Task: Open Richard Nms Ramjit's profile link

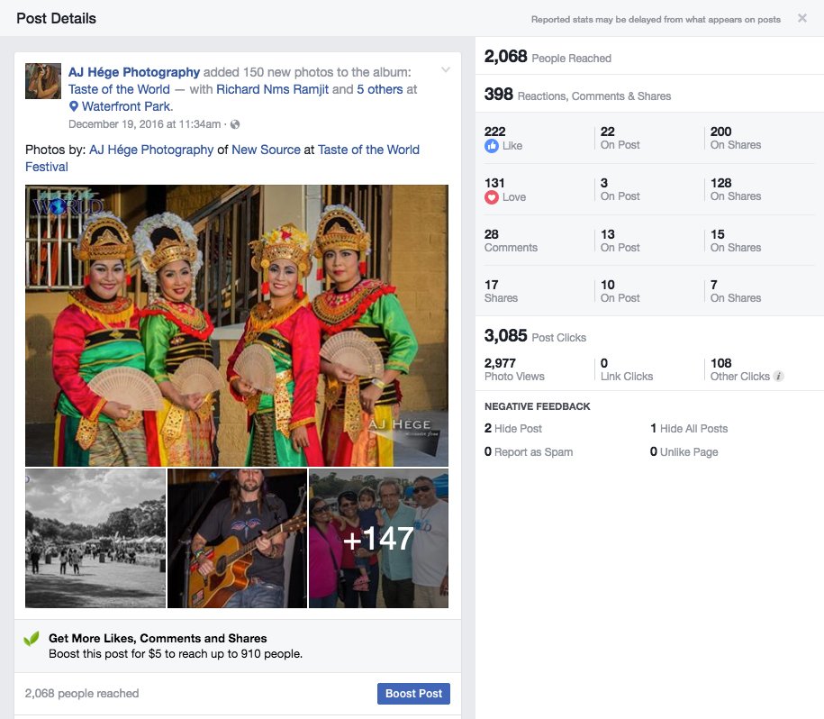Action: pos(272,89)
